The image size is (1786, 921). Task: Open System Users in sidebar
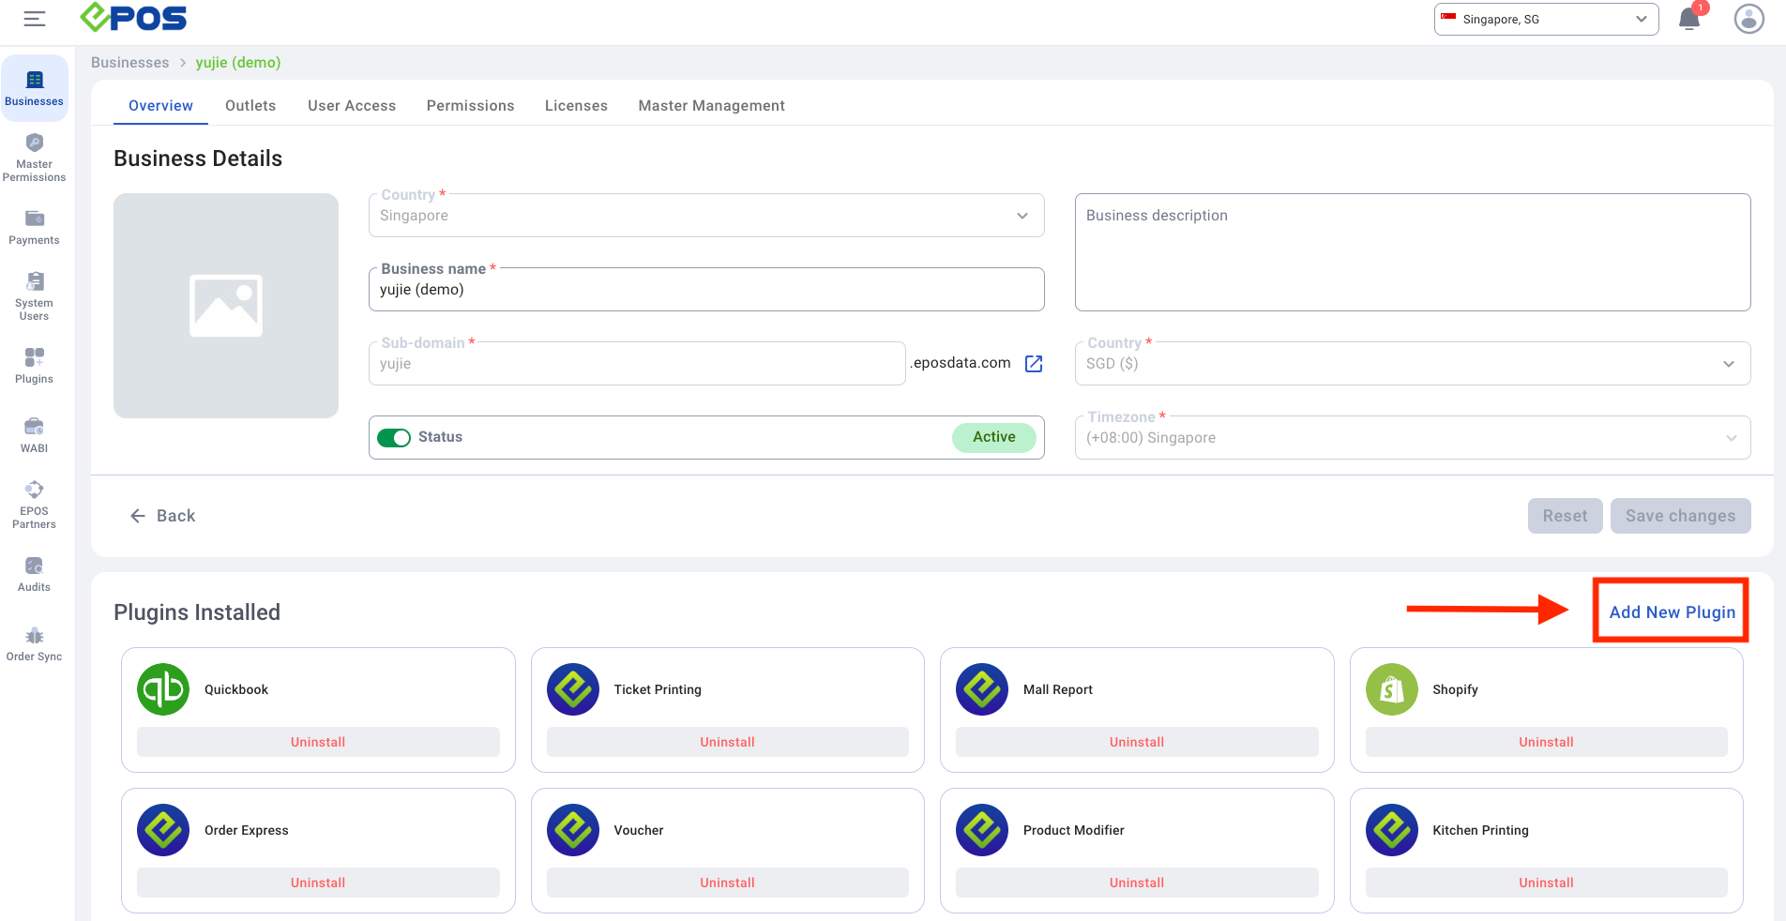tap(35, 296)
